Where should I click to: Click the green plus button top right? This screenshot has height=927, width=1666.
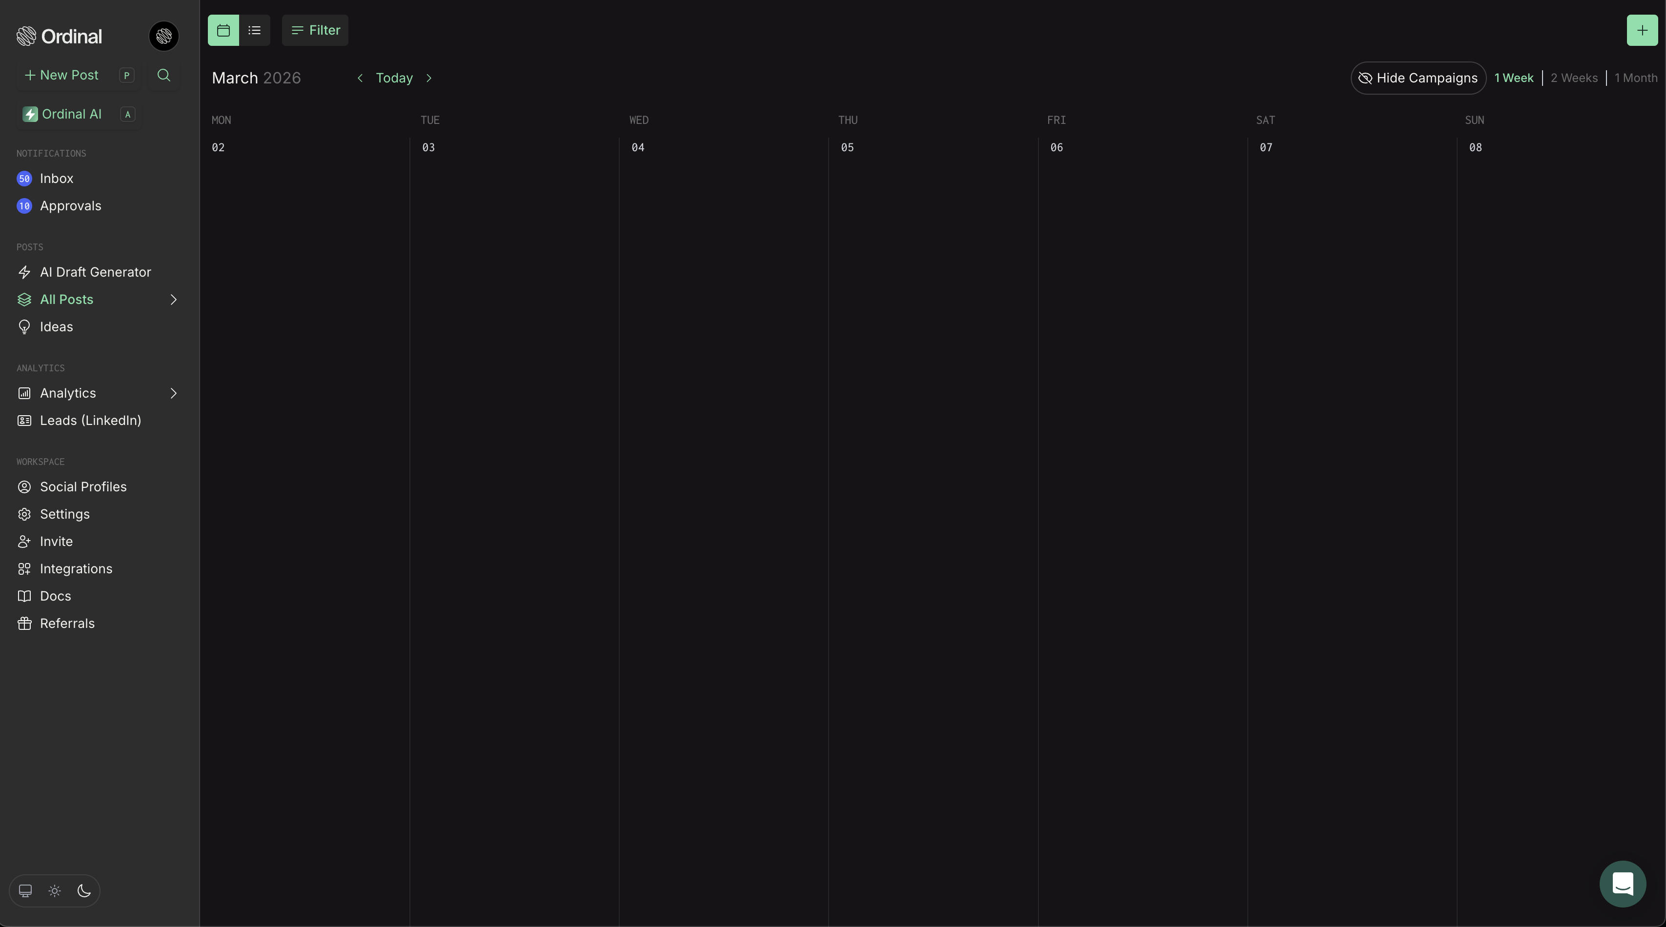(x=1642, y=30)
